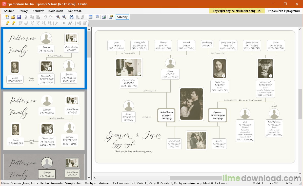
Task: Click the open folder icon
Action: [x=13, y=17]
